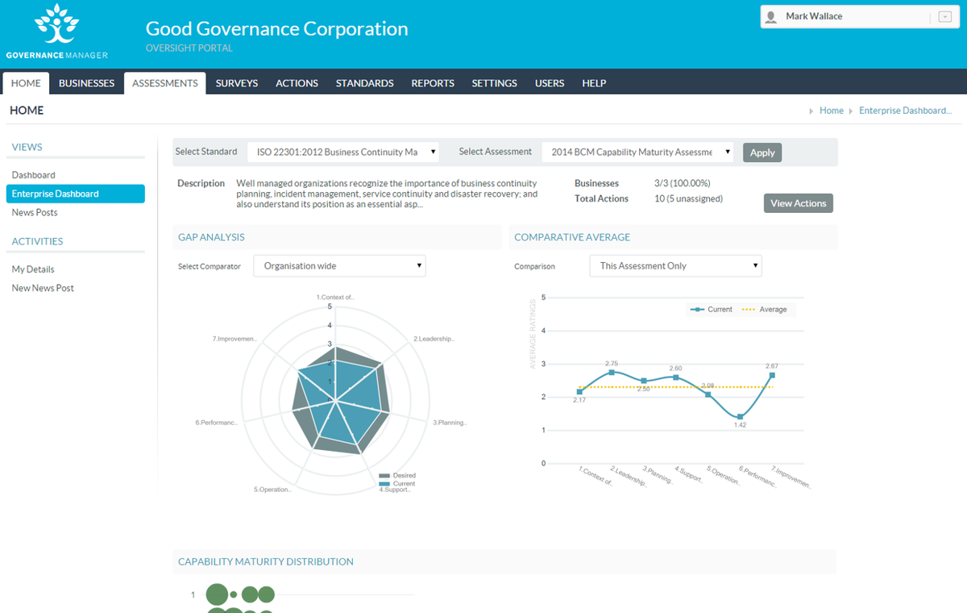Click the 7.Improvemen.. radar axis label
Screen dimensions: 967x613
(234, 339)
